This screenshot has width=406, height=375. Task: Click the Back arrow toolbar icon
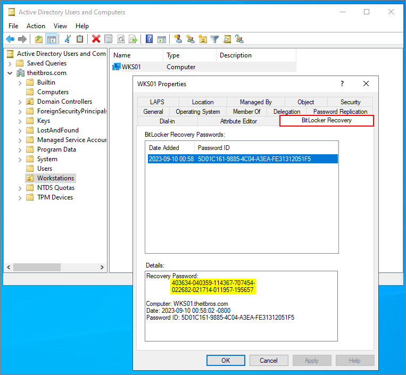pyautogui.click(x=10, y=39)
